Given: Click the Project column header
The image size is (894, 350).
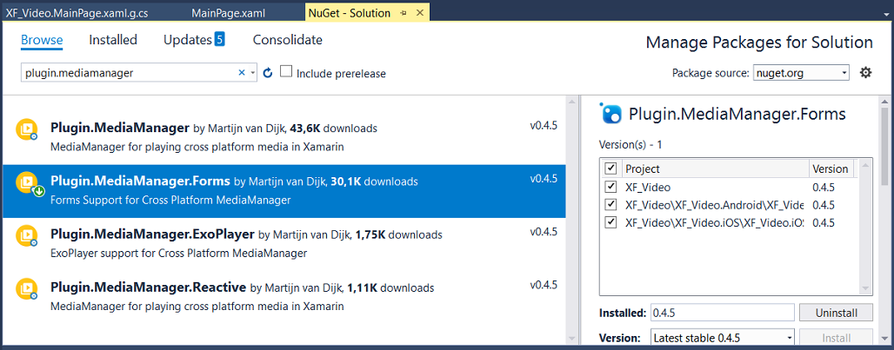Looking at the screenshot, I should click(x=715, y=168).
